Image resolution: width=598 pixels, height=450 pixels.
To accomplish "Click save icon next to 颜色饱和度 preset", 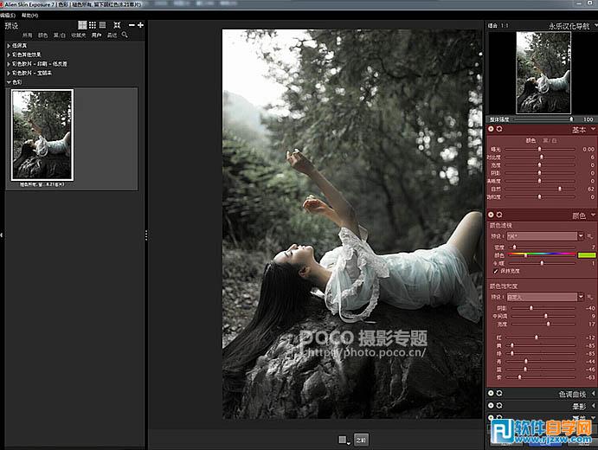I will point(590,297).
